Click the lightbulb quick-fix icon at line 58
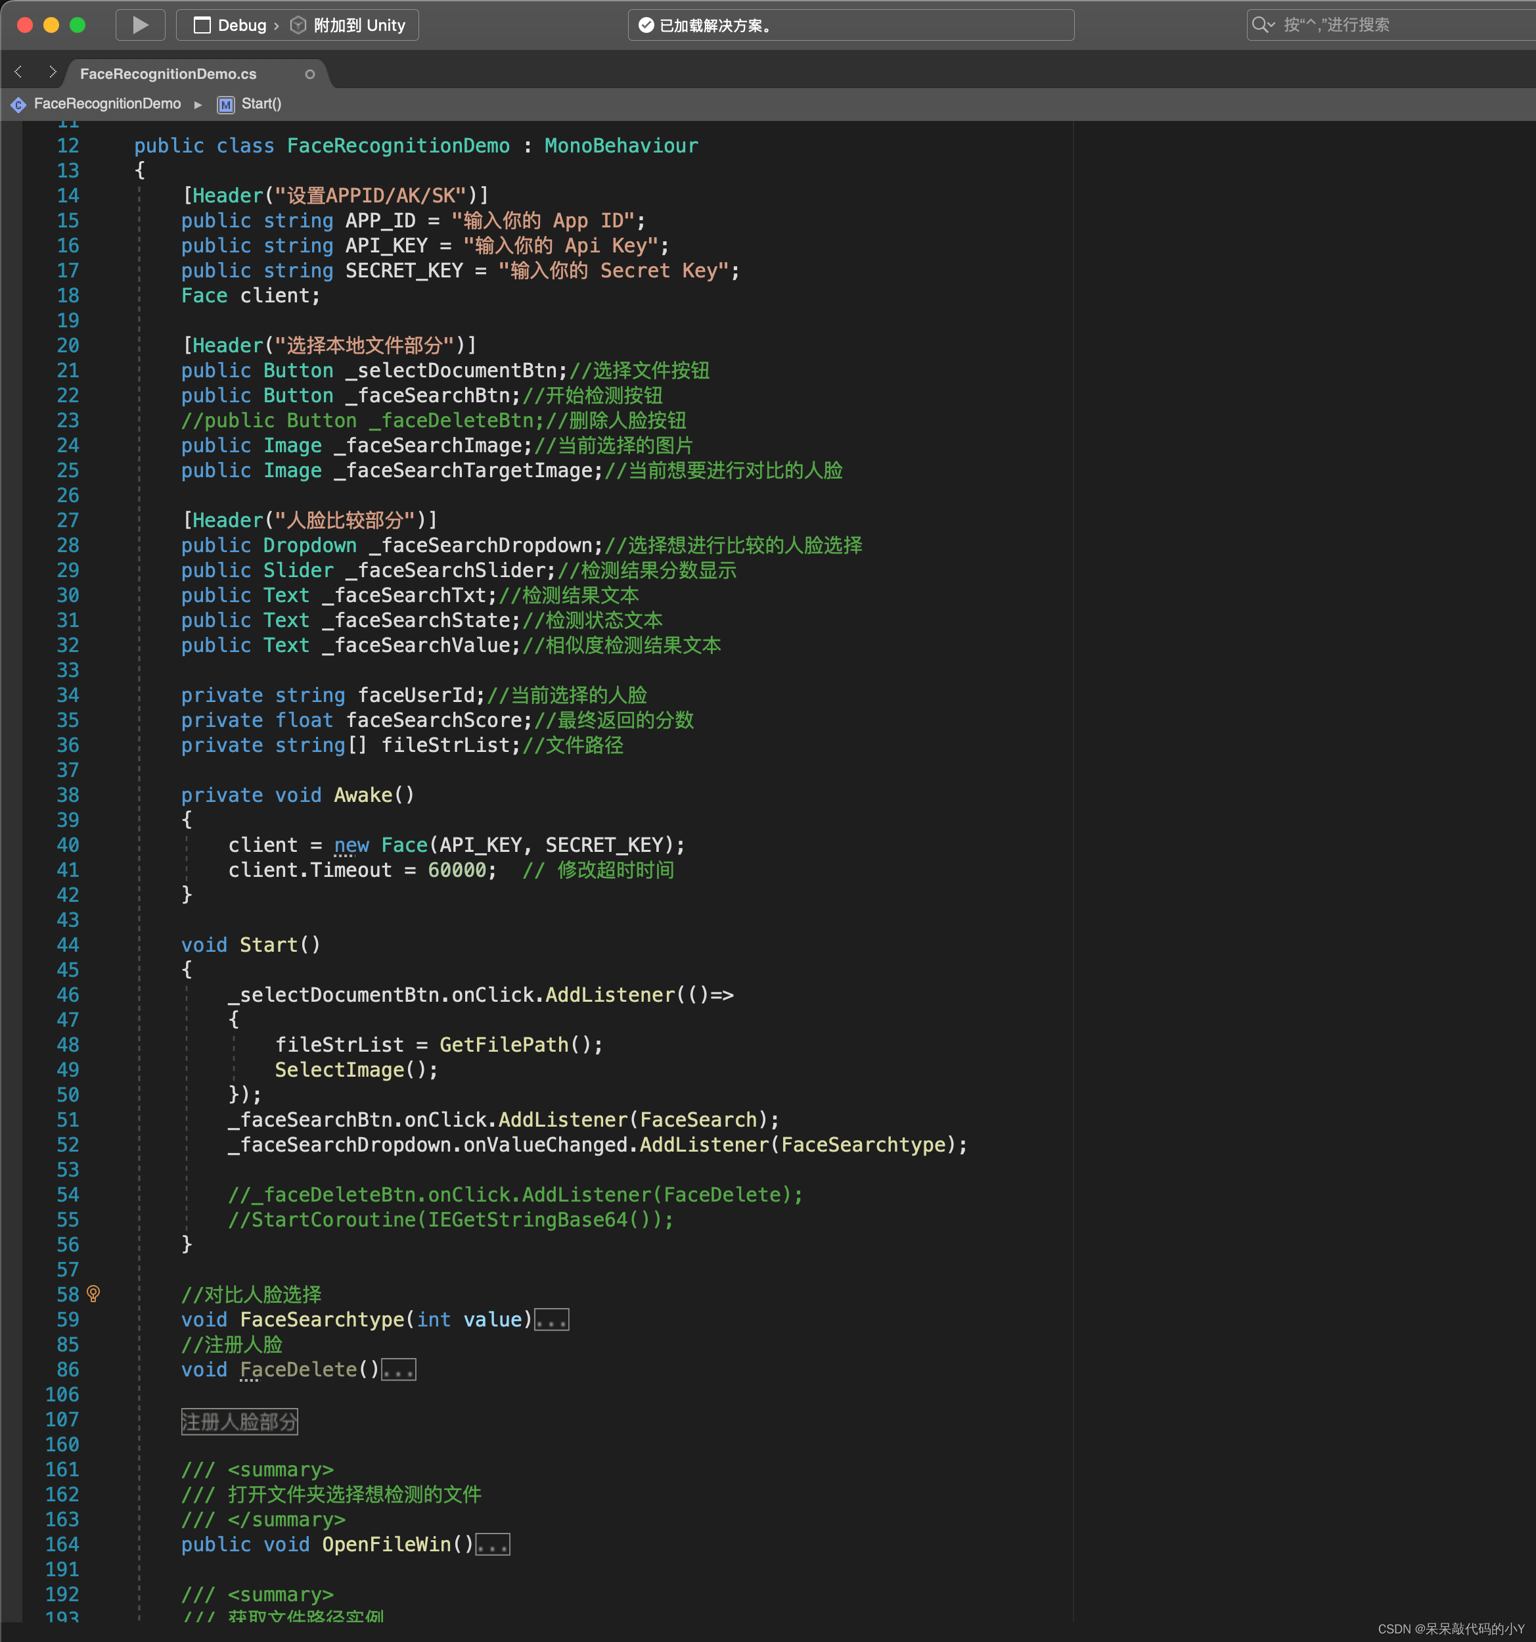 (93, 1294)
